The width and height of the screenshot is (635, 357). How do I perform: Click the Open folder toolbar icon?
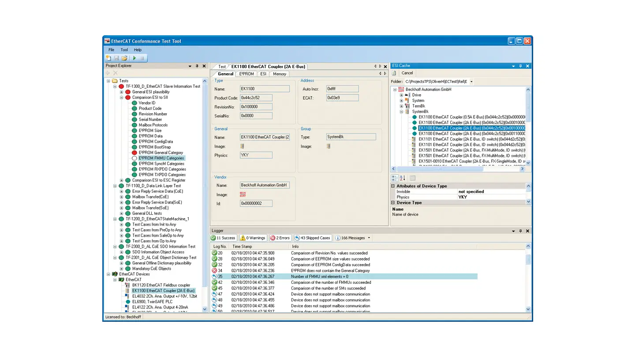(124, 58)
